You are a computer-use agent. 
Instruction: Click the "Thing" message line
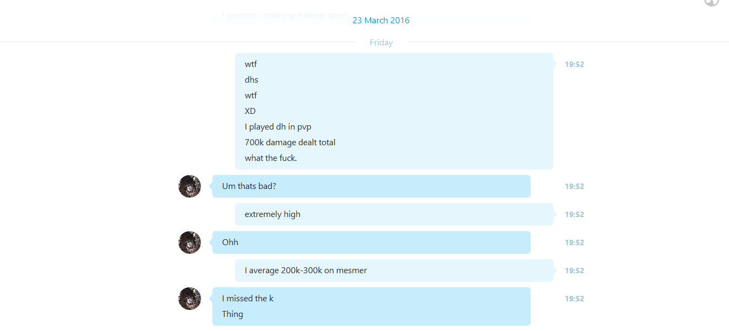232,314
